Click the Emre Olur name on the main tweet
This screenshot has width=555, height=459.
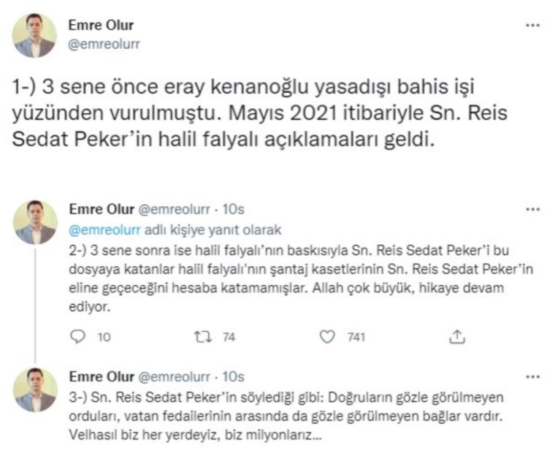click(101, 25)
